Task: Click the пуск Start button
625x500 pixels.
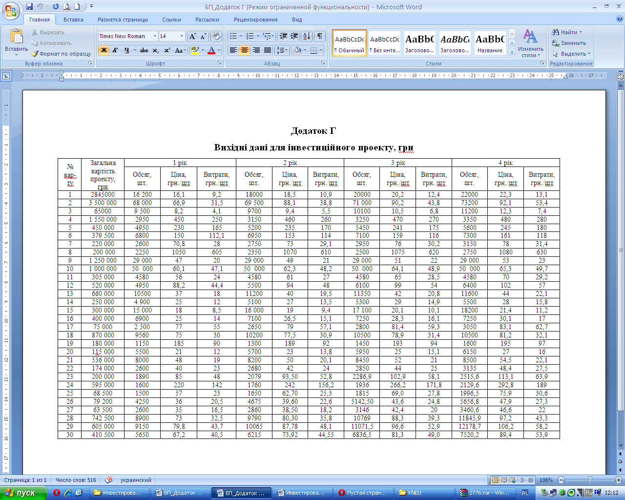Action: 23,493
